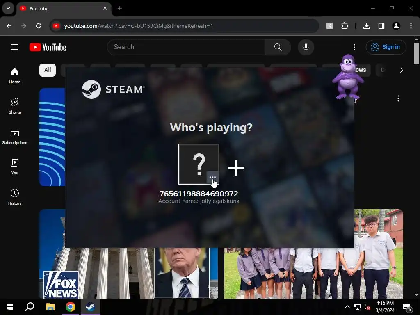Open Shorts in the YouTube sidebar
The image size is (420, 315).
15,106
